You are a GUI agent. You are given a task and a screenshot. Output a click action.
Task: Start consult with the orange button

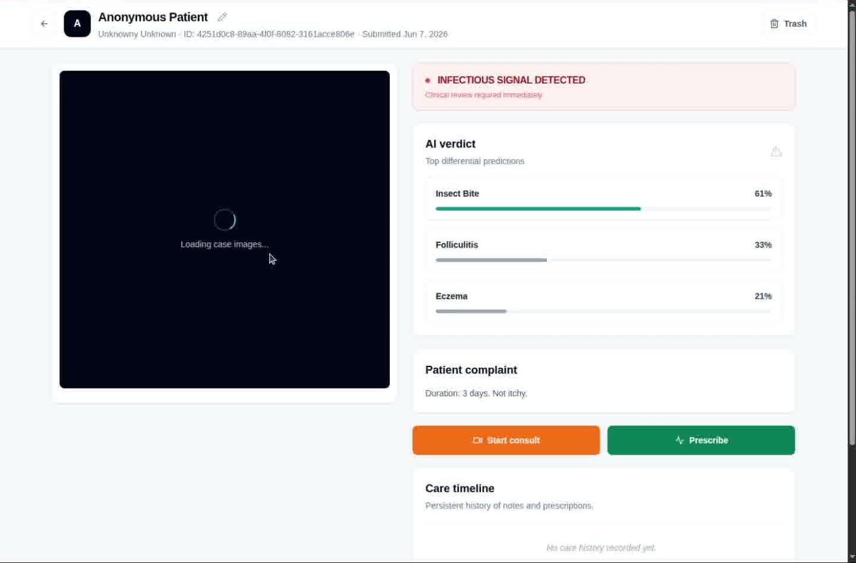506,440
